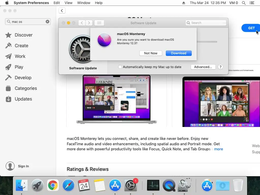Click the FaceTime grid screenshot thumbnail
The image size is (260, 195).
[221, 102]
